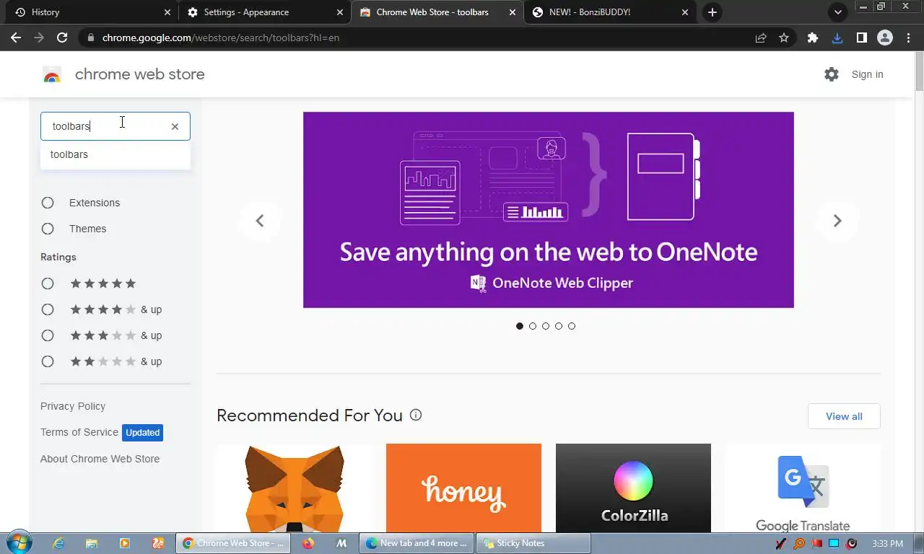Open the MetaMask fox card
The height and width of the screenshot is (554, 924).
click(294, 488)
